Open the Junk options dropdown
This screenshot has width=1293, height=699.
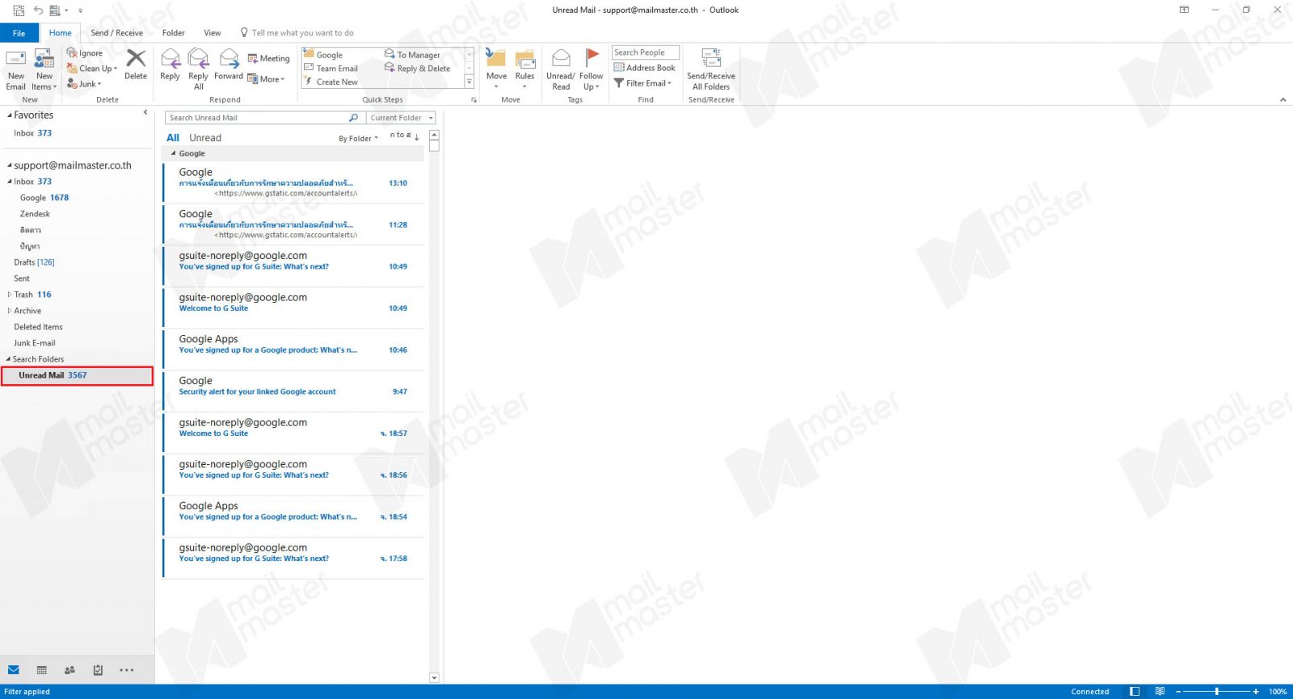[84, 84]
